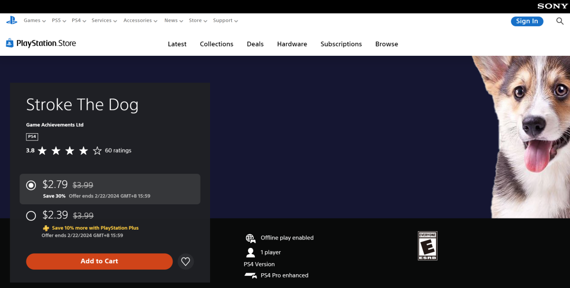
Task: Expand the Accessories dropdown menu
Action: [140, 21]
